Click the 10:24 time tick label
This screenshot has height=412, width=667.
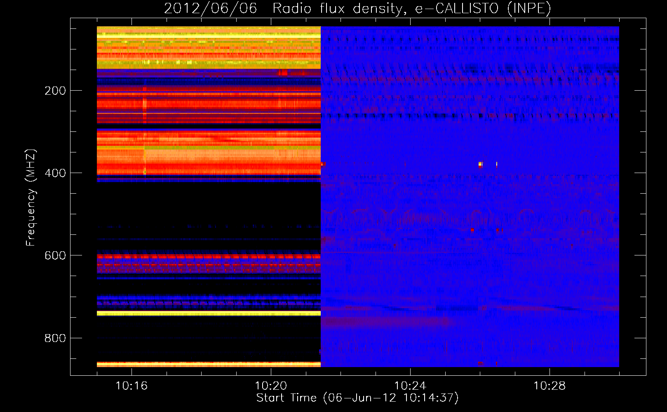pos(410,386)
